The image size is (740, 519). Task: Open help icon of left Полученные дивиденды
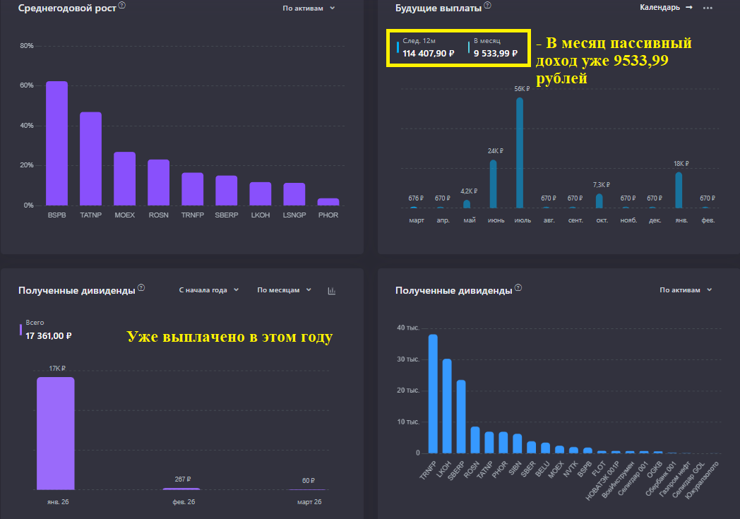[141, 288]
